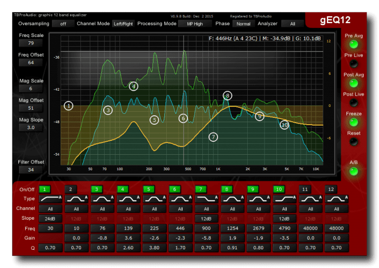The image size is (379, 268).
Task: Select band 5 filter type curve icon
Action: pyautogui.click(x=154, y=199)
